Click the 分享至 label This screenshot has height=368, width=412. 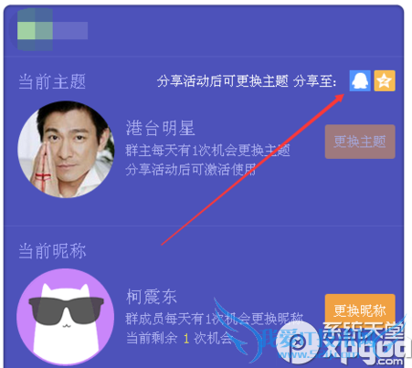tap(315, 81)
